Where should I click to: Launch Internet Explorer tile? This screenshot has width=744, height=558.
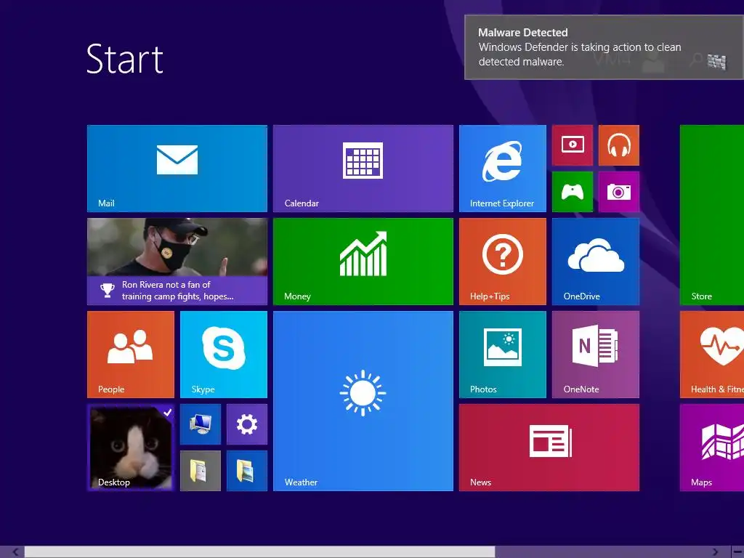(503, 169)
